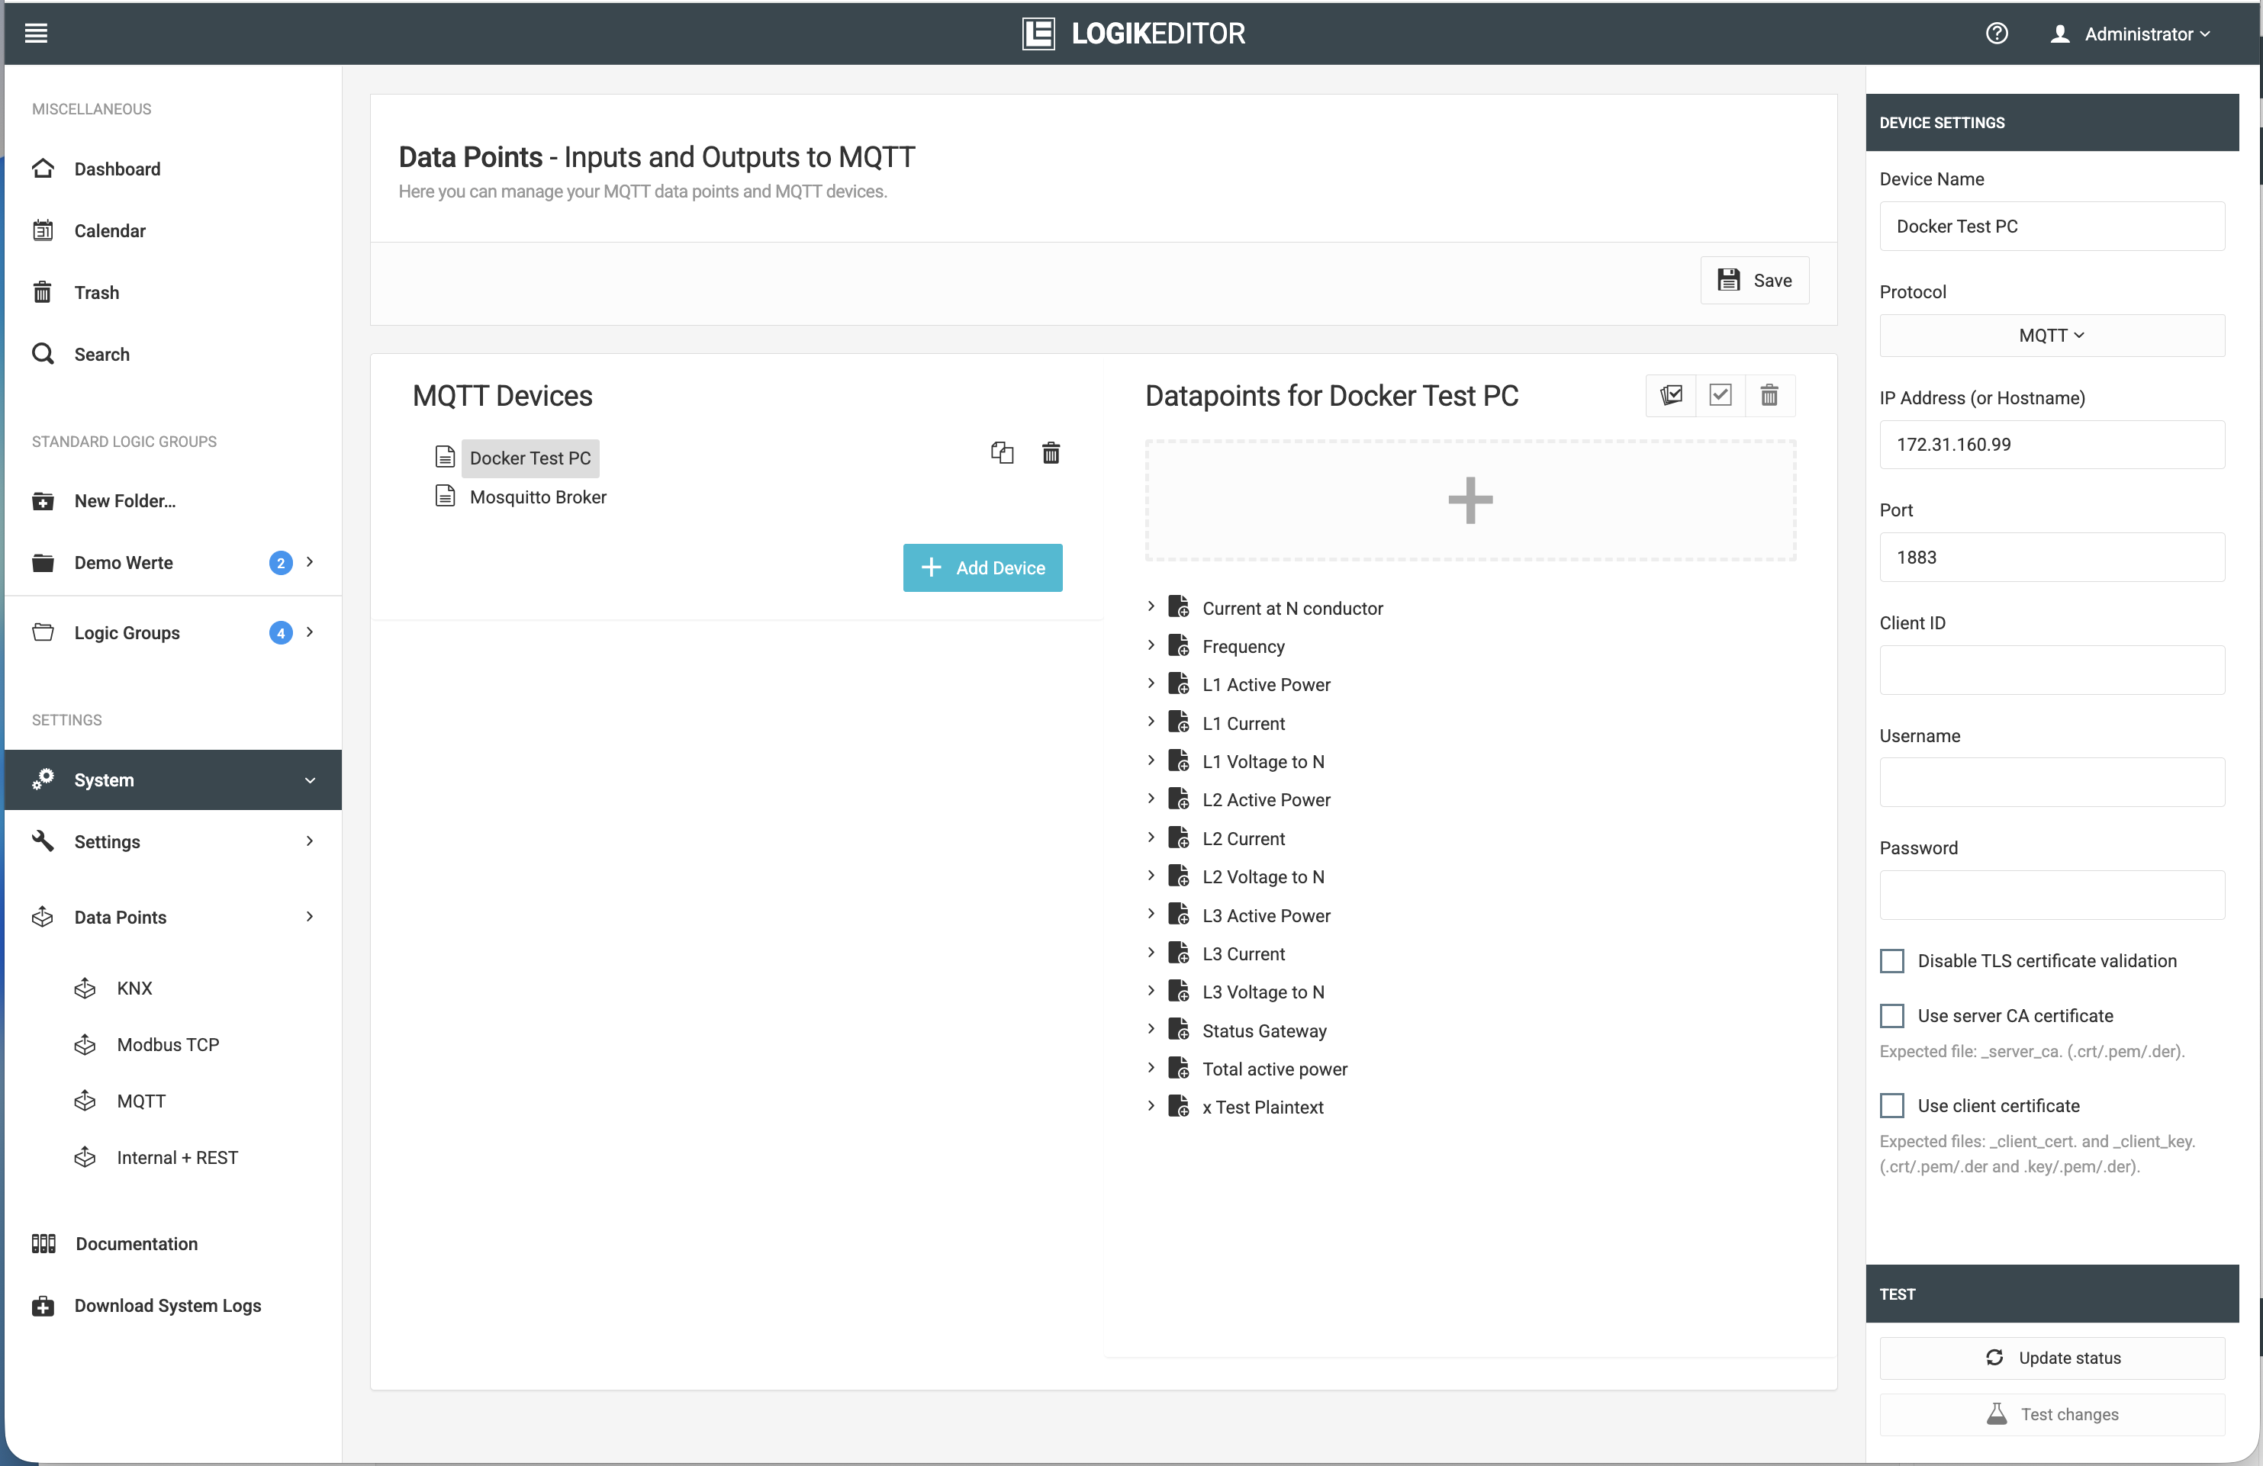
Task: Click the help question mark icon
Action: click(1997, 34)
